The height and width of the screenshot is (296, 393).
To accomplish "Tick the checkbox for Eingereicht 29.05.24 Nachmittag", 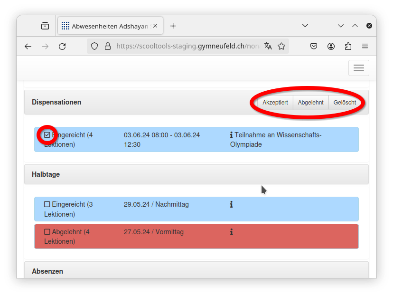I will tap(47, 204).
